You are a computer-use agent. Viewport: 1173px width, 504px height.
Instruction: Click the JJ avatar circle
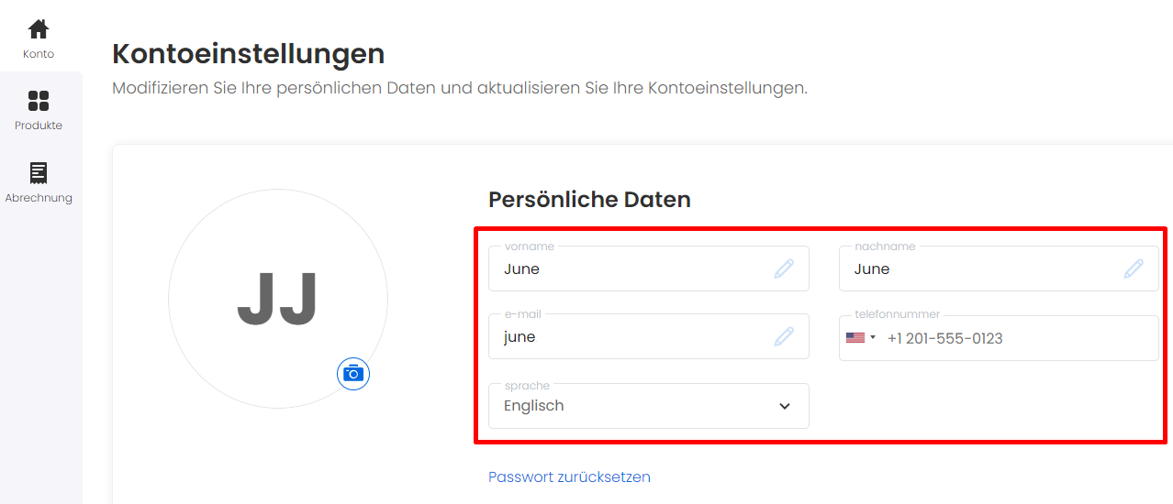[278, 299]
